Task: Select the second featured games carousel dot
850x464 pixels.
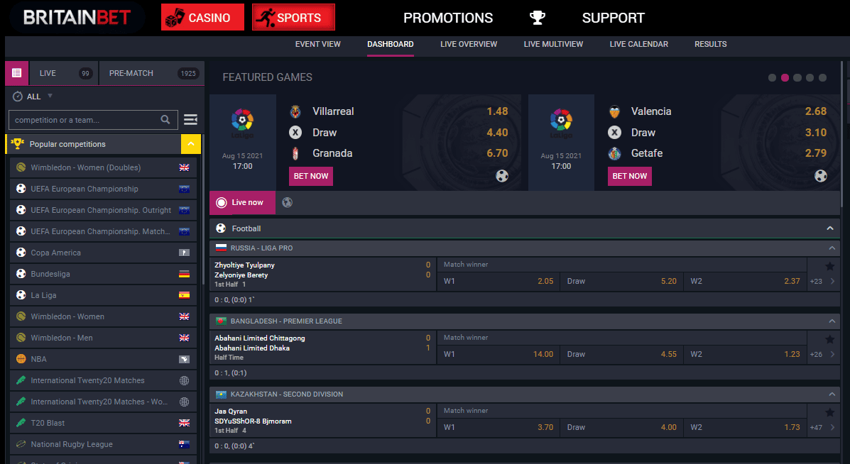Action: [x=785, y=78]
